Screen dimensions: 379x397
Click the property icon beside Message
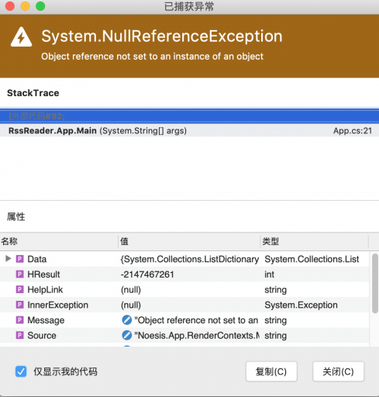20,320
